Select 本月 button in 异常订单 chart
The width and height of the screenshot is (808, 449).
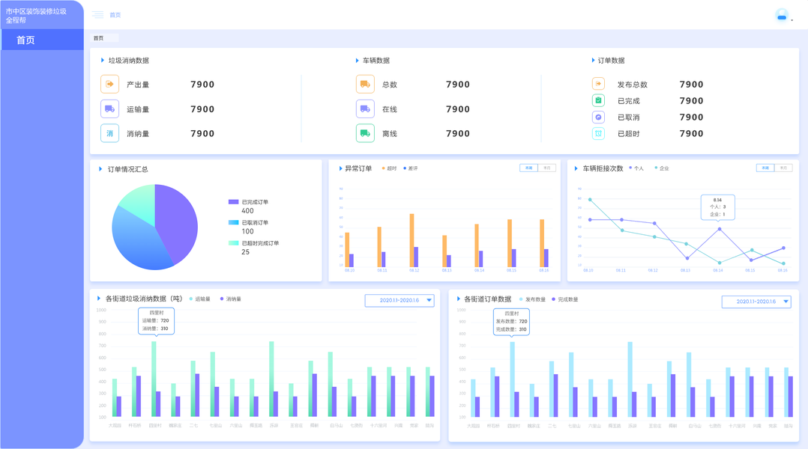pyautogui.click(x=546, y=168)
